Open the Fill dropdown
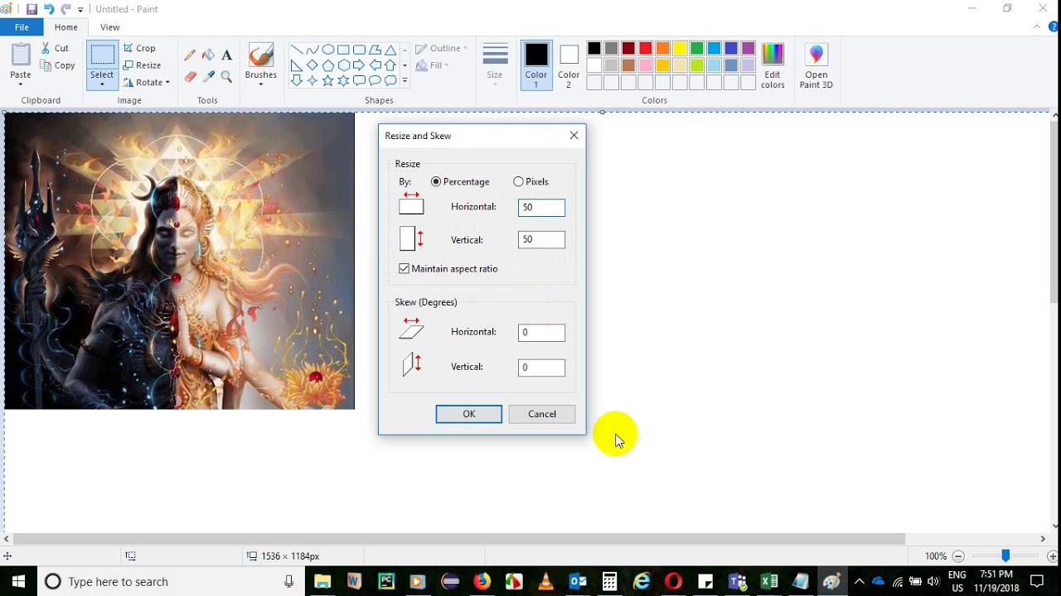The width and height of the screenshot is (1061, 596). (x=433, y=65)
